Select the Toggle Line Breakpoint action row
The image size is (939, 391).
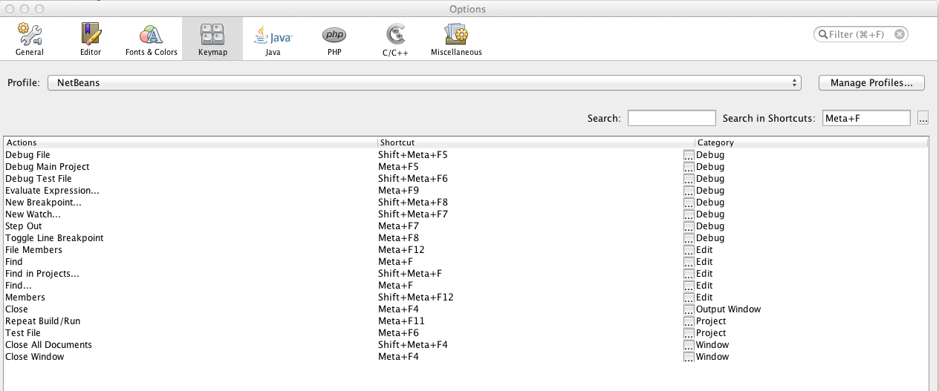54,238
